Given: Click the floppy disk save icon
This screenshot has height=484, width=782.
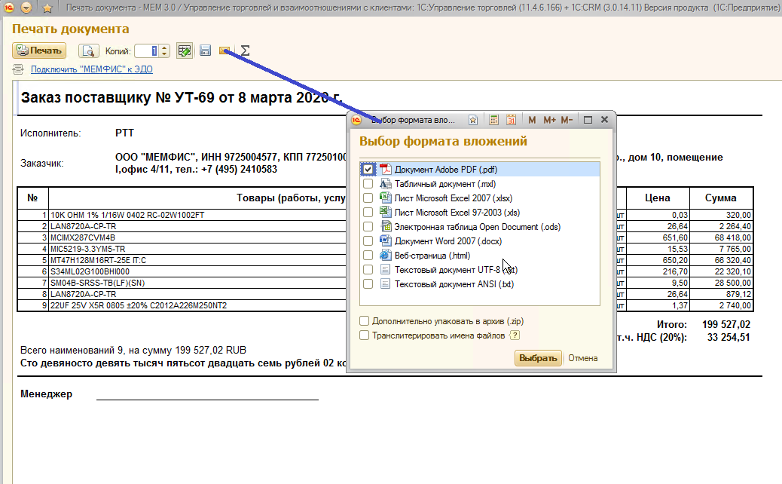Looking at the screenshot, I should coord(204,51).
